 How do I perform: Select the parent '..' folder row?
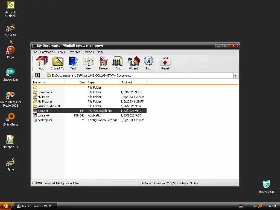click(x=89, y=87)
